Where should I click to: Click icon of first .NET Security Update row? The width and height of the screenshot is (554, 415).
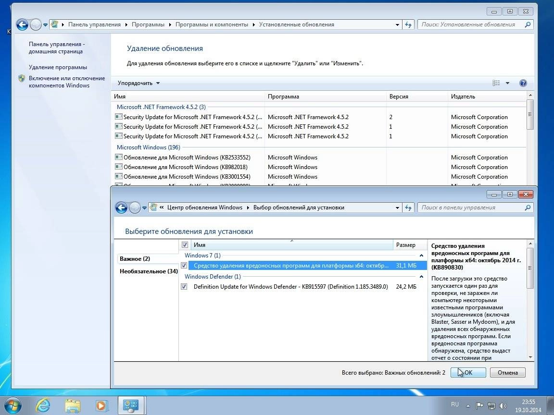point(119,117)
